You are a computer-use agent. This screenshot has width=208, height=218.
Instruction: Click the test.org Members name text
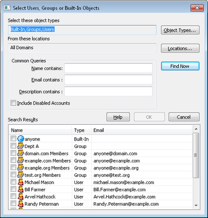pos(43,175)
